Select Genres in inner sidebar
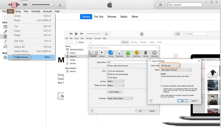 pos(73,64)
